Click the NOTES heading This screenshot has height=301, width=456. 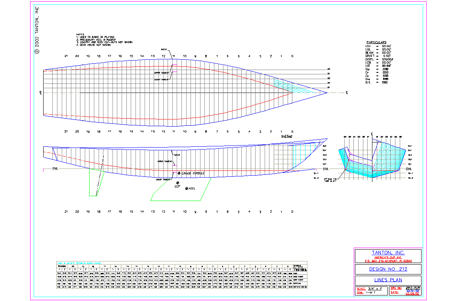(80, 34)
